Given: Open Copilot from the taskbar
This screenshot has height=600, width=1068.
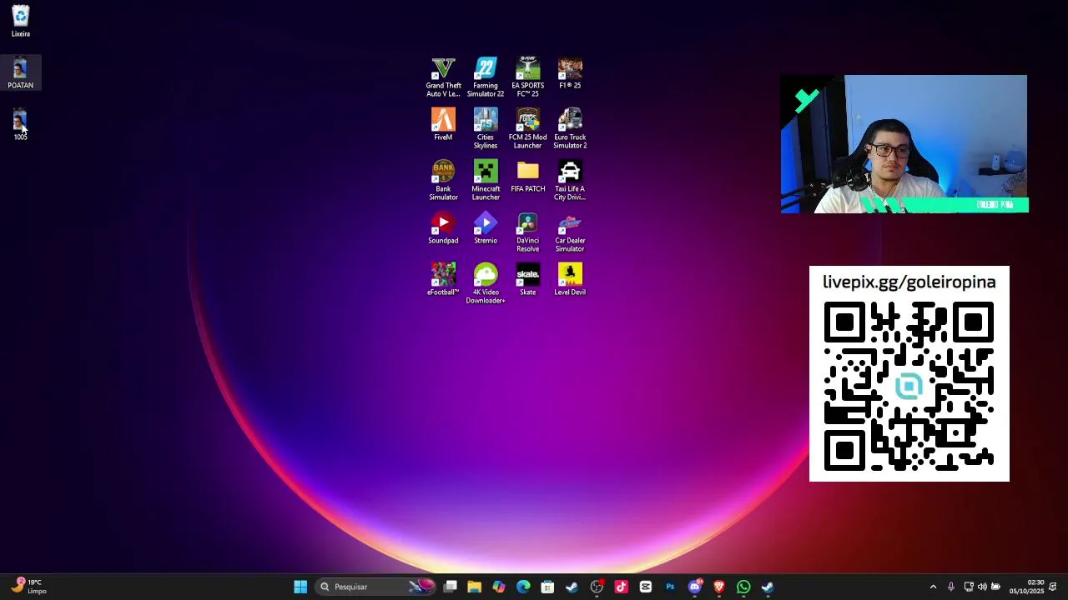Looking at the screenshot, I should (x=499, y=587).
